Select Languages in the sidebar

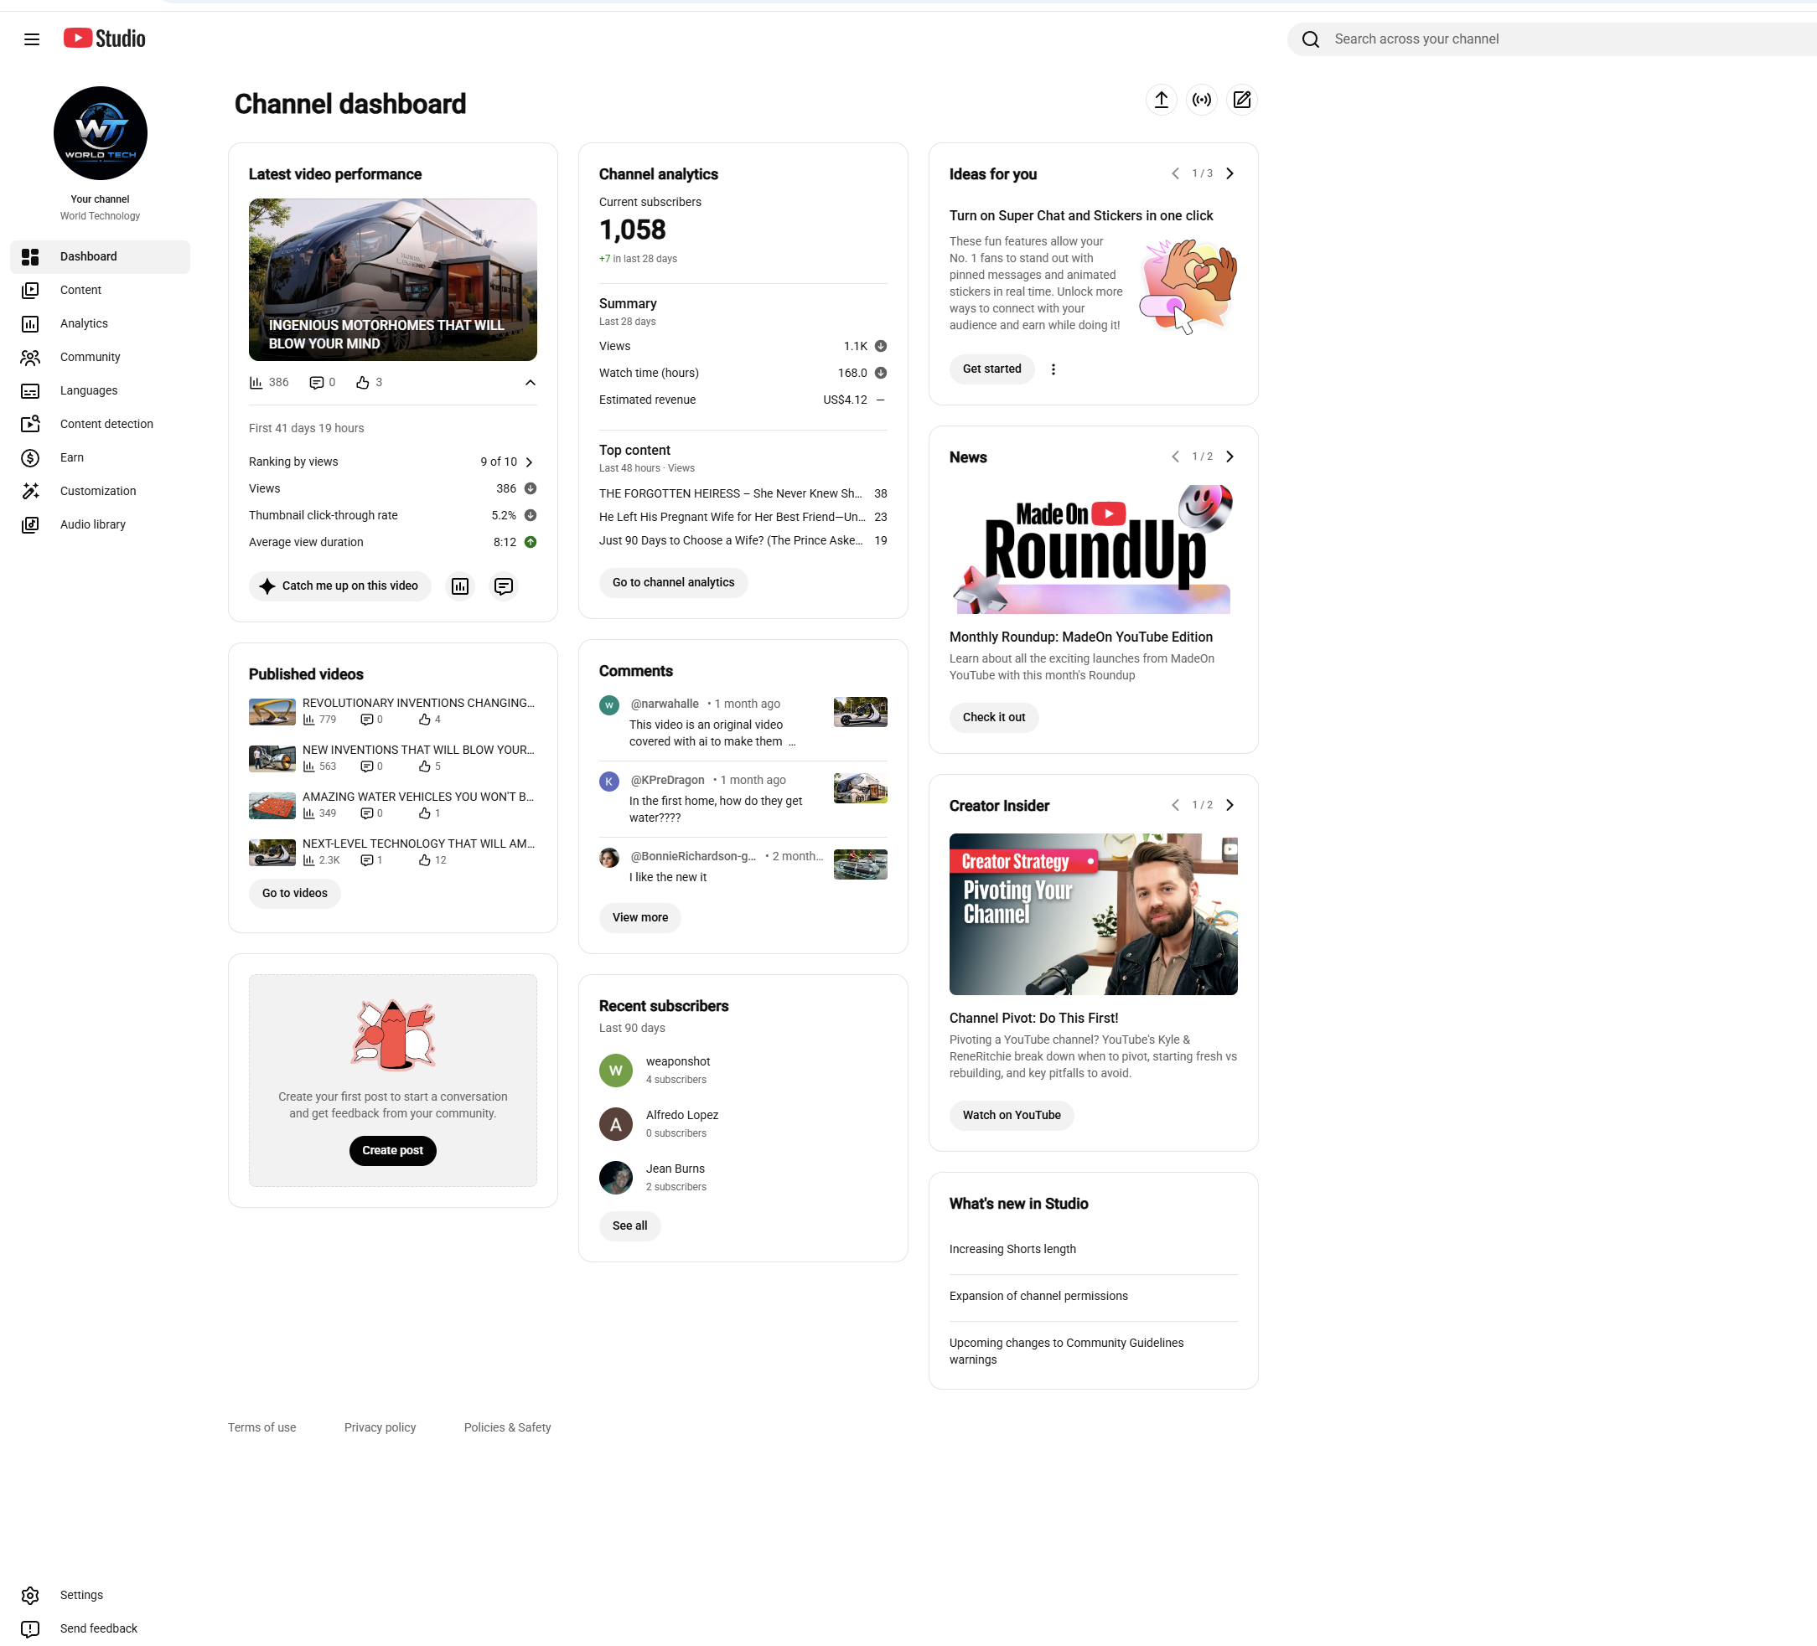point(100,391)
